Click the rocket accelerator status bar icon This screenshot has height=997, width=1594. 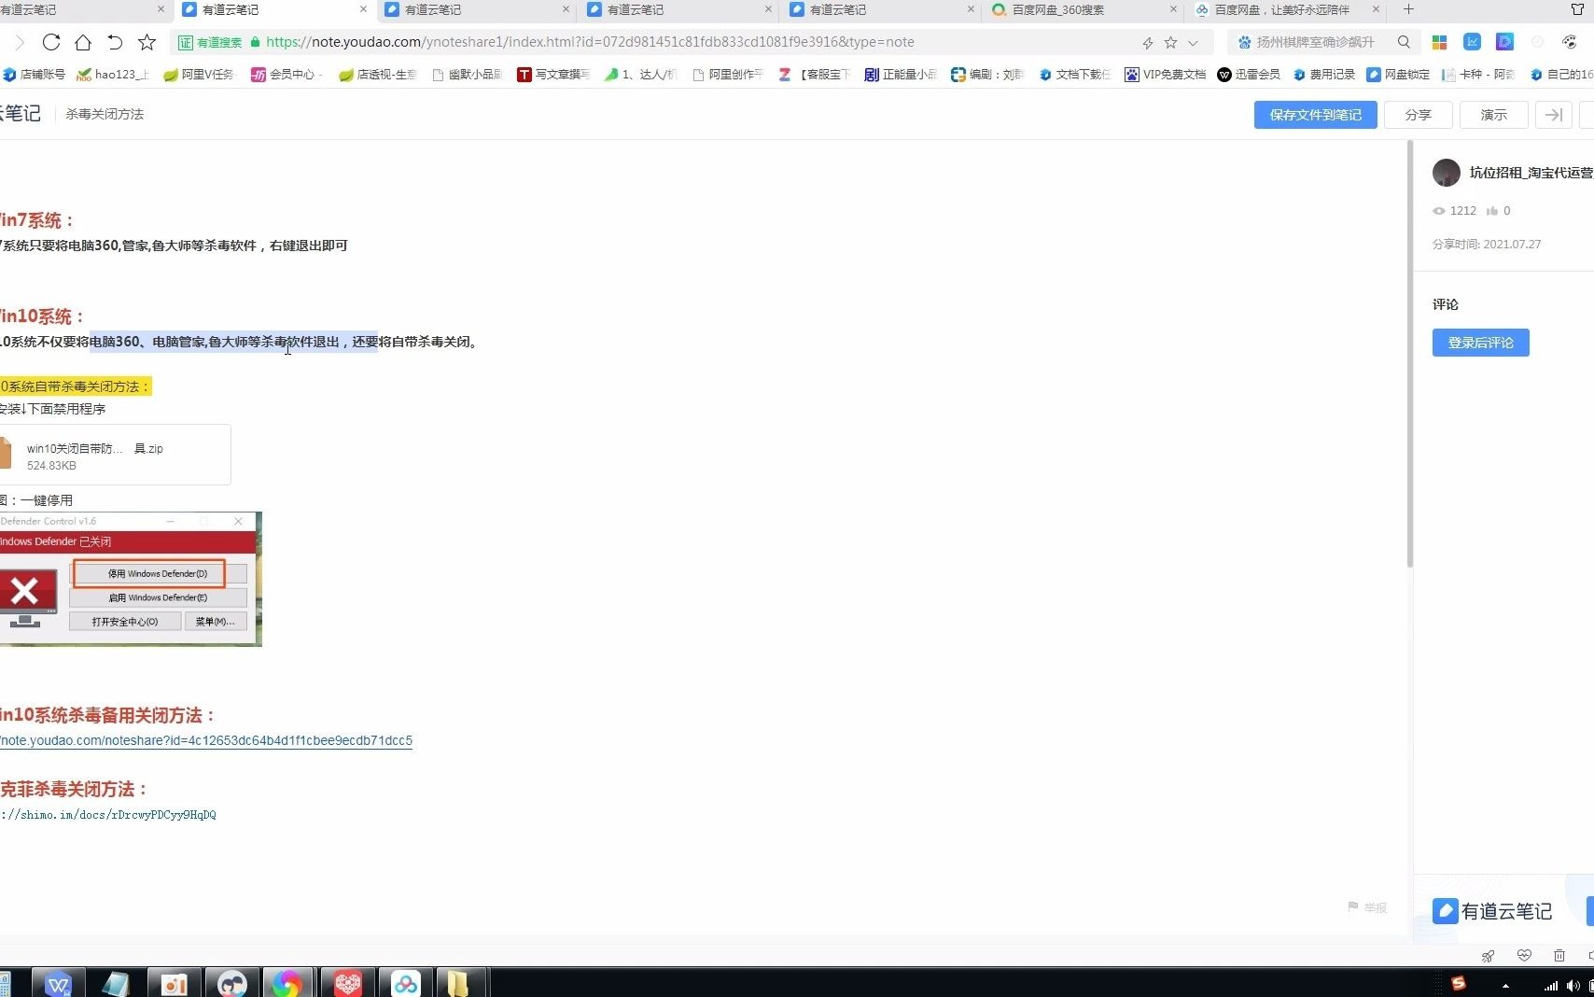1488,955
